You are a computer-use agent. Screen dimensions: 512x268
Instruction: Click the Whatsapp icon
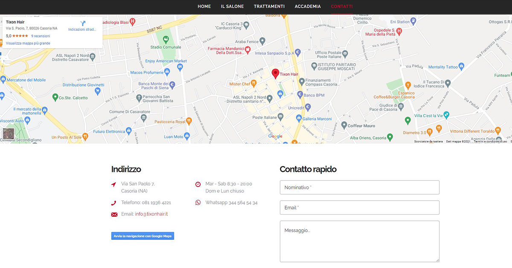198,203
